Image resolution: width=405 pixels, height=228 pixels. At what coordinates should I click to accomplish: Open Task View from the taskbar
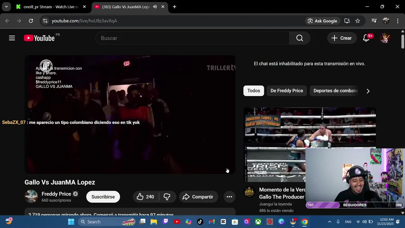(142, 222)
